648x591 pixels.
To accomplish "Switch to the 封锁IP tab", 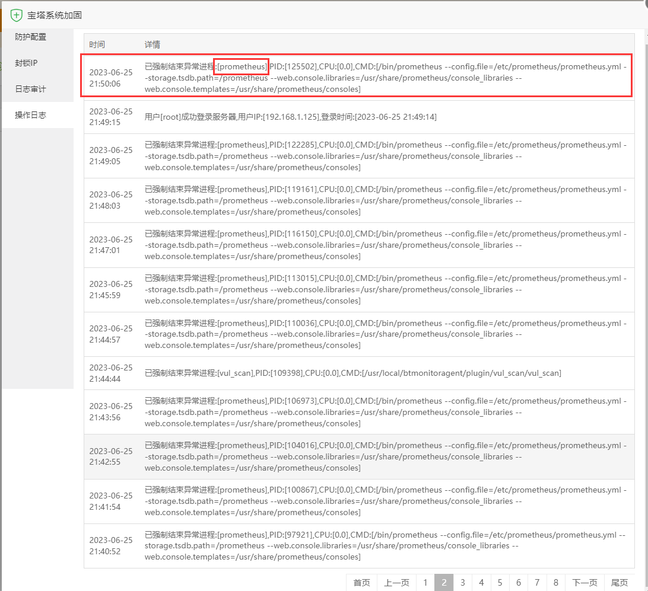I will [27, 63].
